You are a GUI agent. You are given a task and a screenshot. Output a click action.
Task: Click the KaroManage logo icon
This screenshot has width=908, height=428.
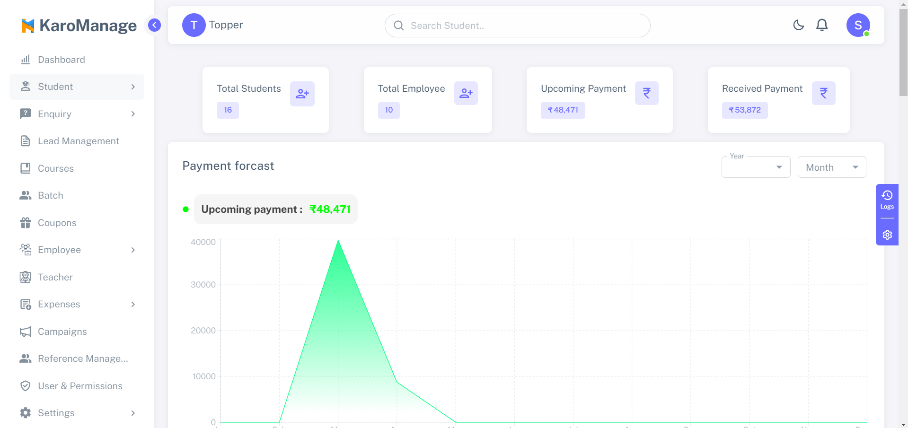point(28,26)
